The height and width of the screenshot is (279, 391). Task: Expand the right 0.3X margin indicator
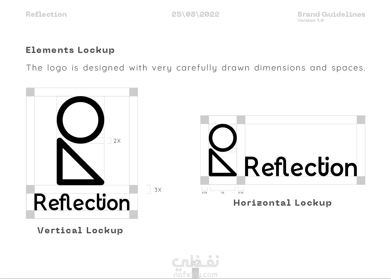[240, 191]
